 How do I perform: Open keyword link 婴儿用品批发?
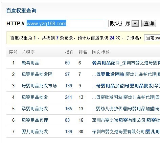pos(35,132)
